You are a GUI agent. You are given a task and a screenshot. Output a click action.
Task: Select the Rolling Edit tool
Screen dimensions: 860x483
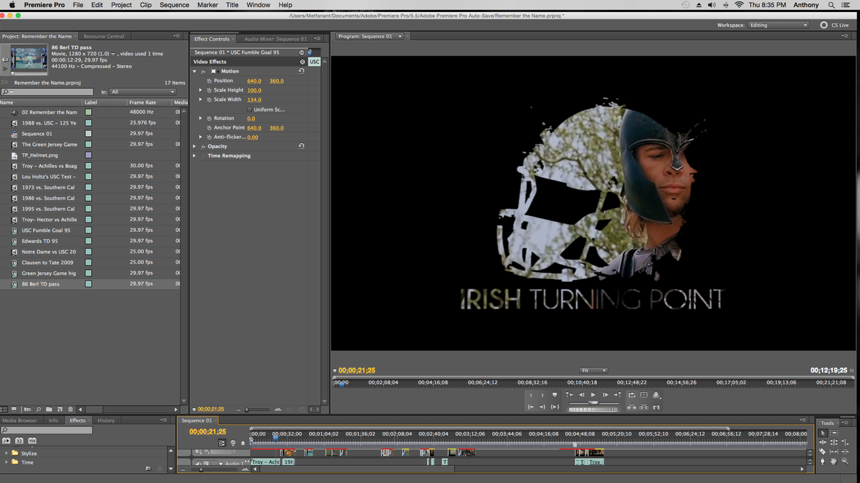pos(834,442)
